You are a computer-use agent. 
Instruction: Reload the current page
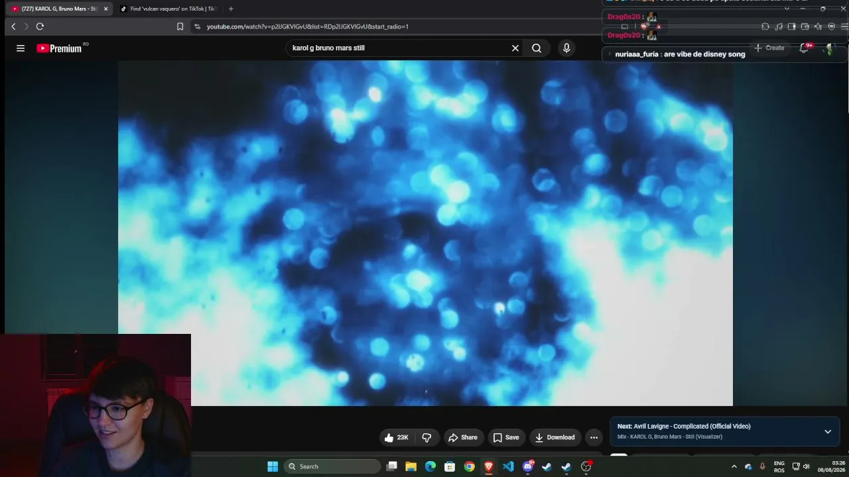click(40, 26)
